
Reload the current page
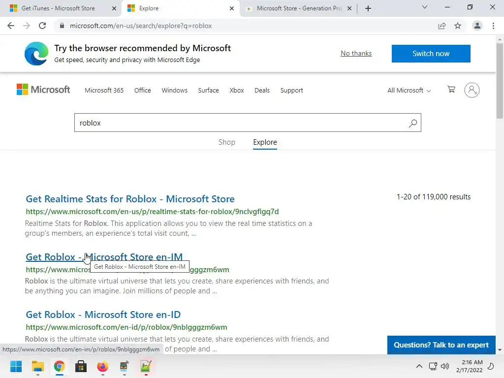click(42, 26)
